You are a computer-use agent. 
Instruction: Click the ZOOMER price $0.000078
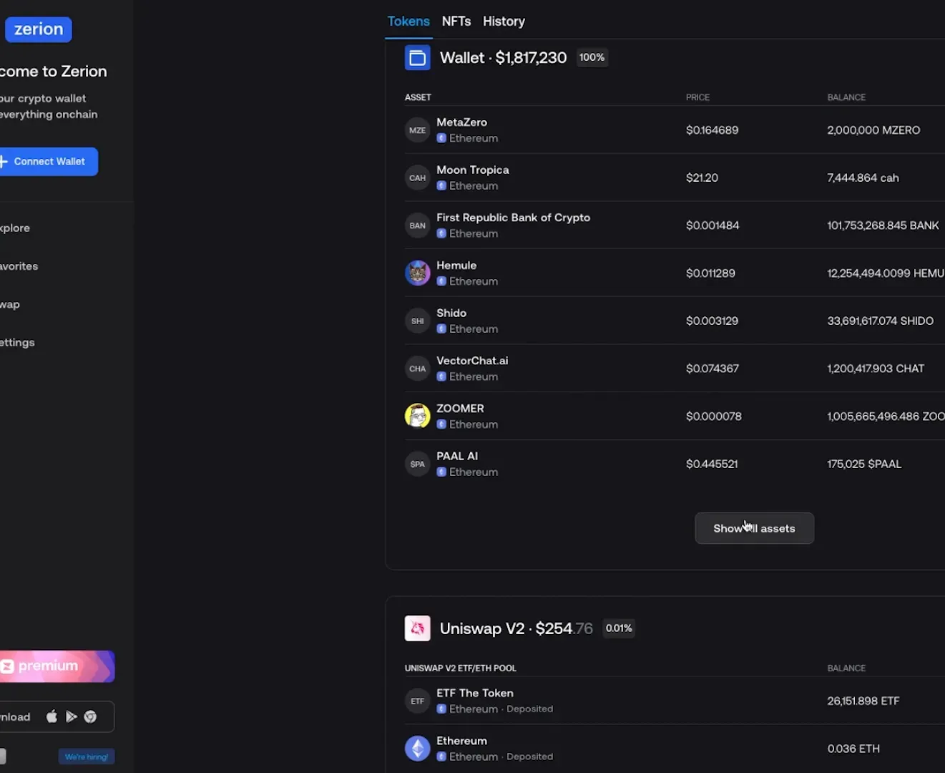713,417
